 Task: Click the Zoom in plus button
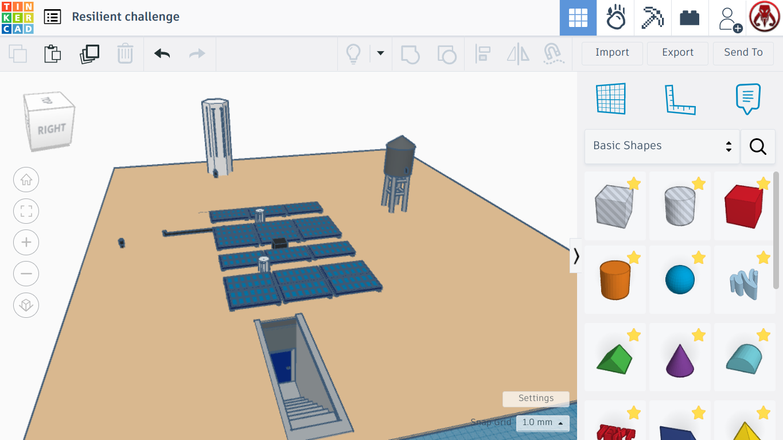point(26,243)
